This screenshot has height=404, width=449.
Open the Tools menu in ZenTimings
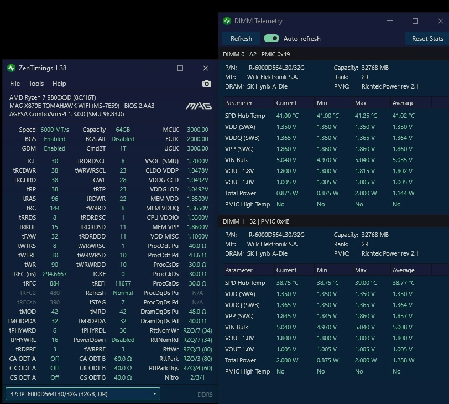tap(36, 84)
